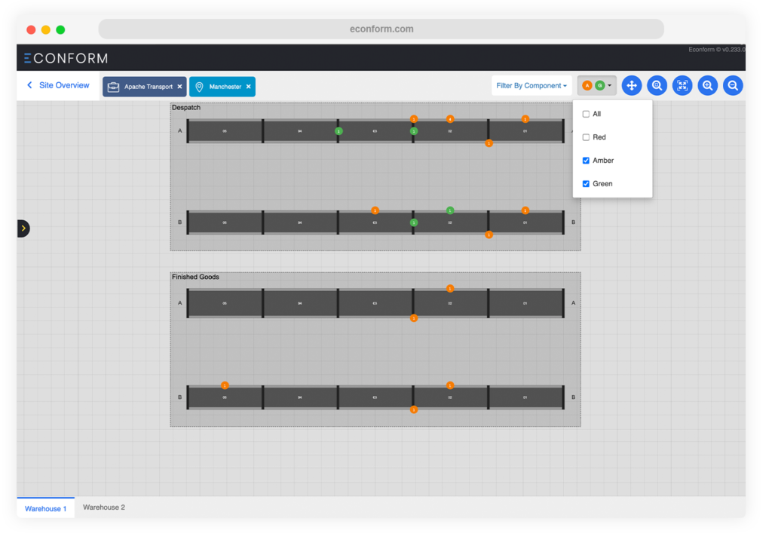
Task: Expand the collapsed left sidebar arrow
Action: coord(23,228)
